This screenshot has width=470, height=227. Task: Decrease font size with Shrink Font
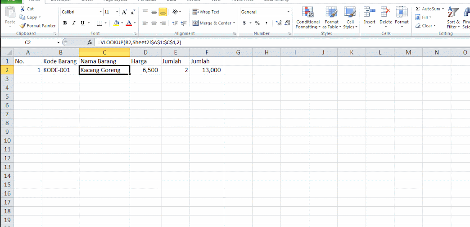pos(133,12)
